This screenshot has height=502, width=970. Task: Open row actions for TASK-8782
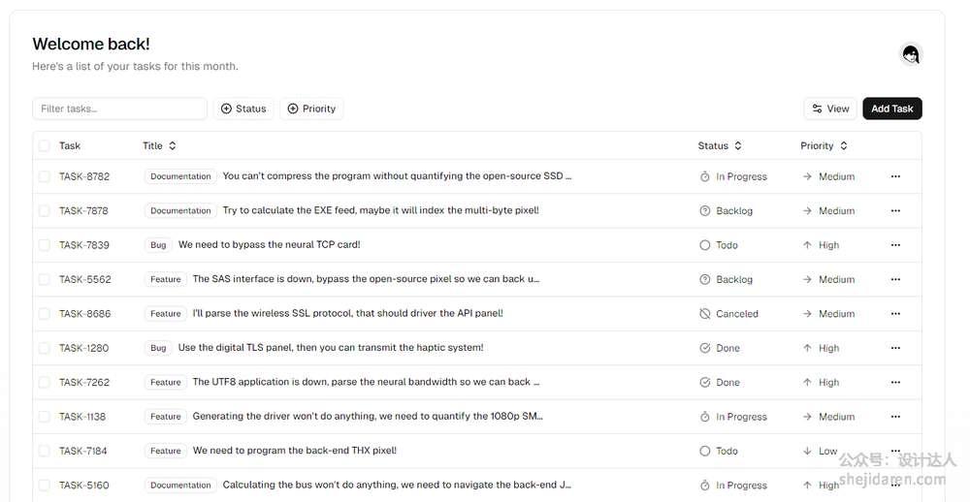894,176
